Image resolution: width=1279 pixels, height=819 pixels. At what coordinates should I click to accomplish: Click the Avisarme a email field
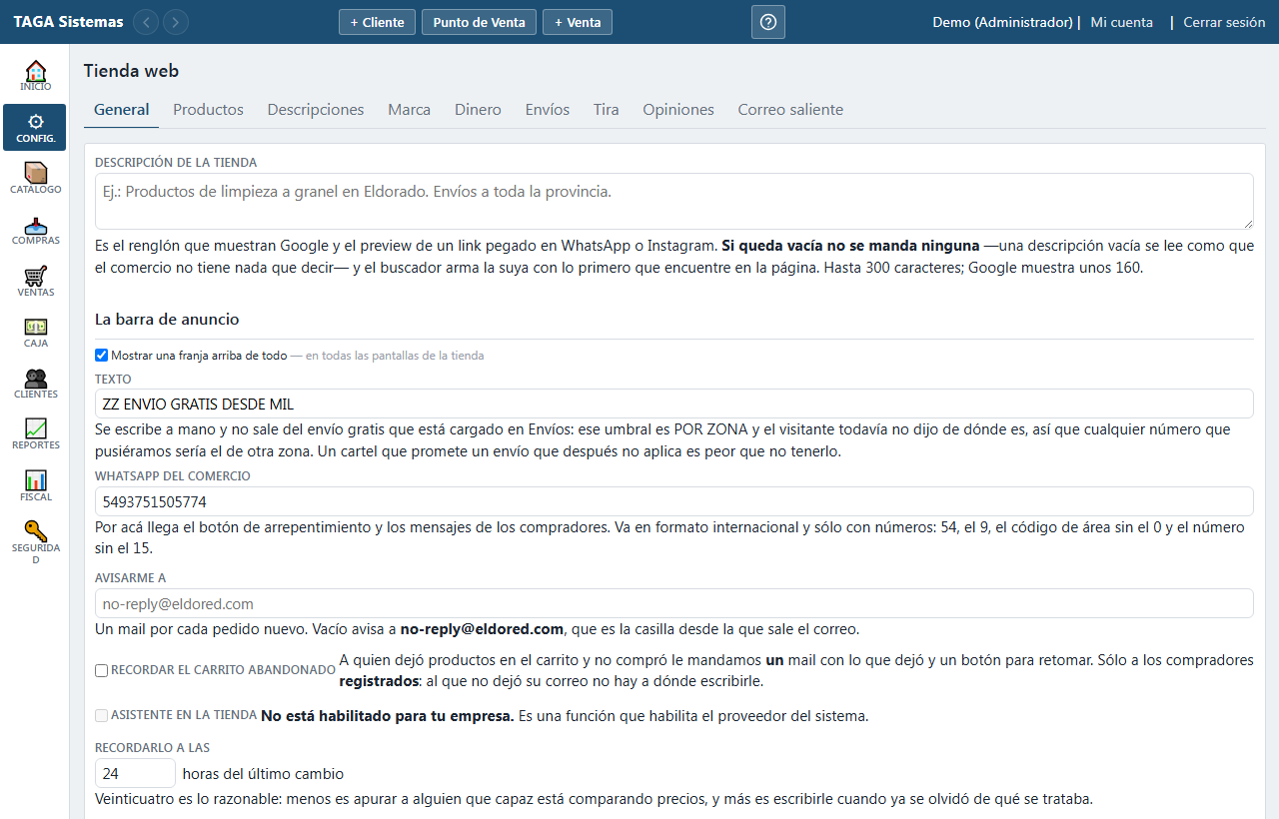(x=674, y=603)
